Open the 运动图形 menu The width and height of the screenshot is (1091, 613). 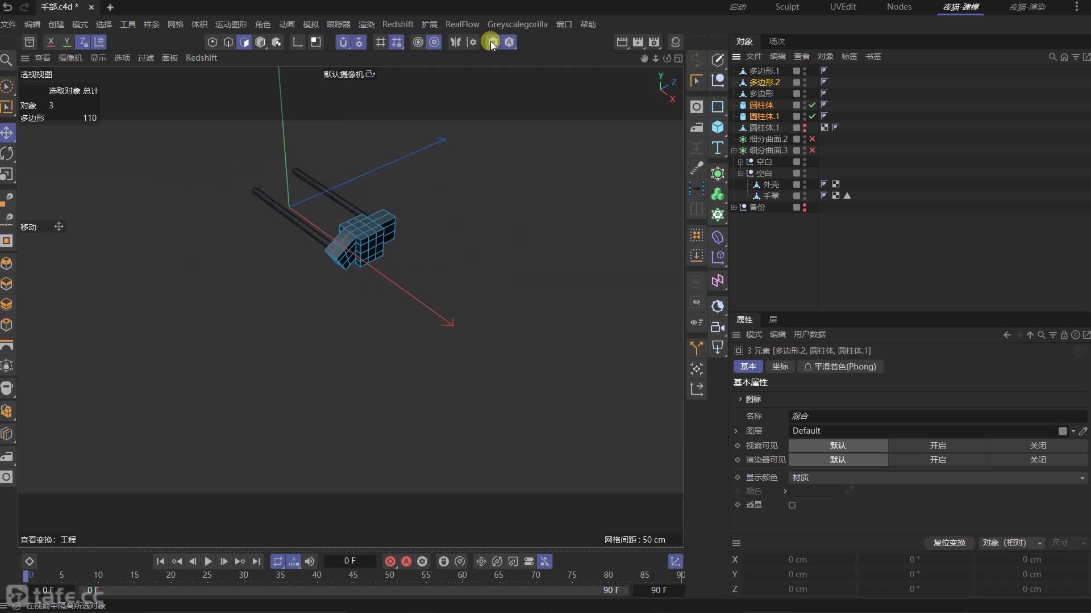click(231, 24)
